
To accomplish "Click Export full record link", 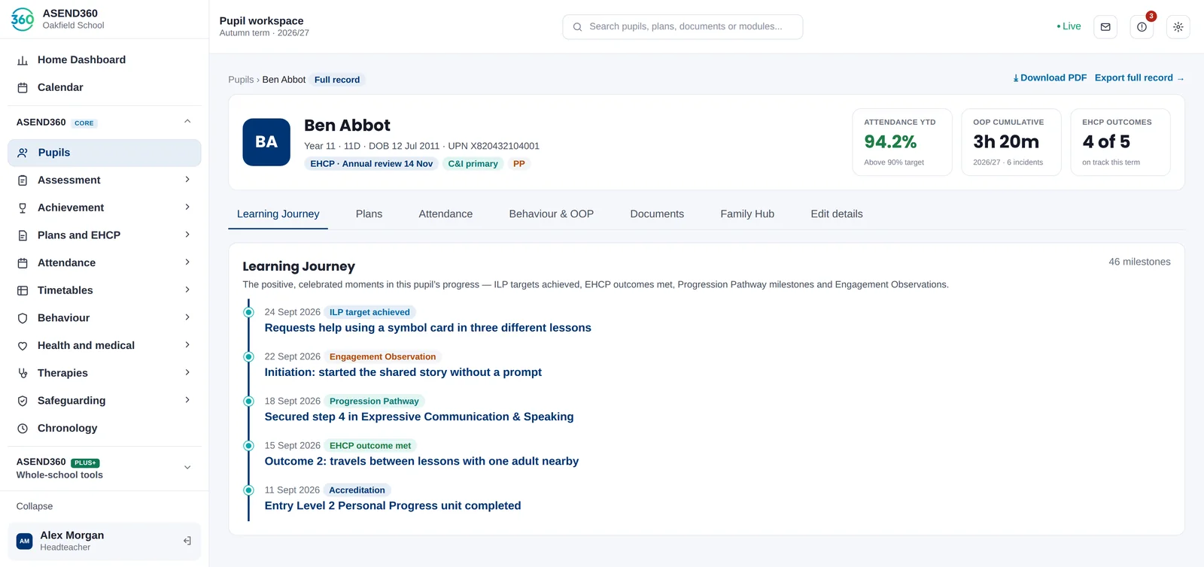I will (x=1139, y=78).
